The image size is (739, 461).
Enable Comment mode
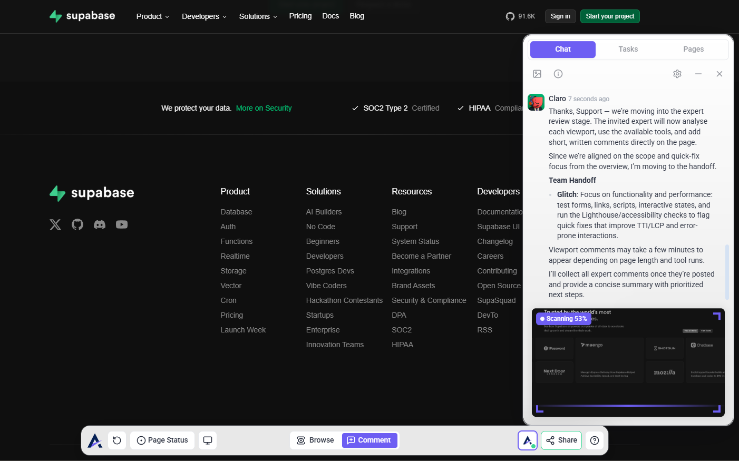tap(369, 440)
